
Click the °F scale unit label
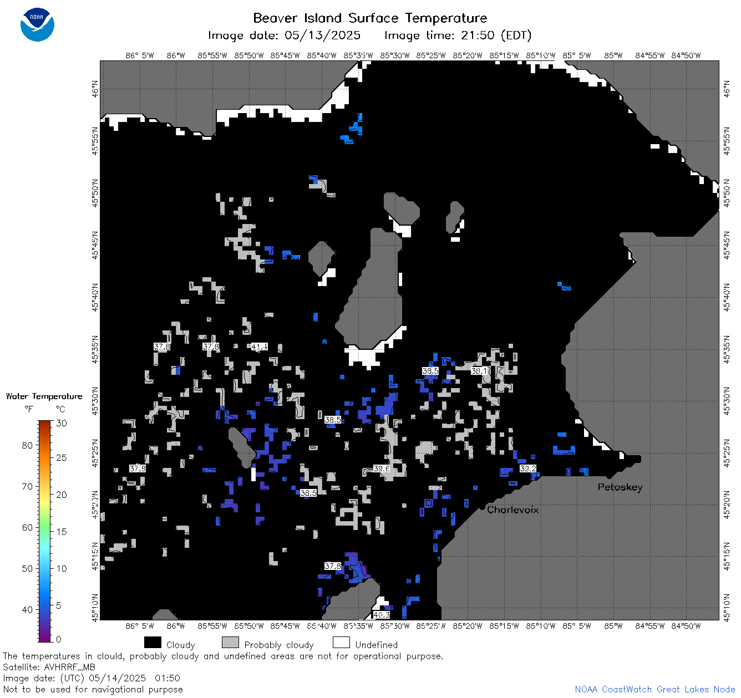click(29, 409)
